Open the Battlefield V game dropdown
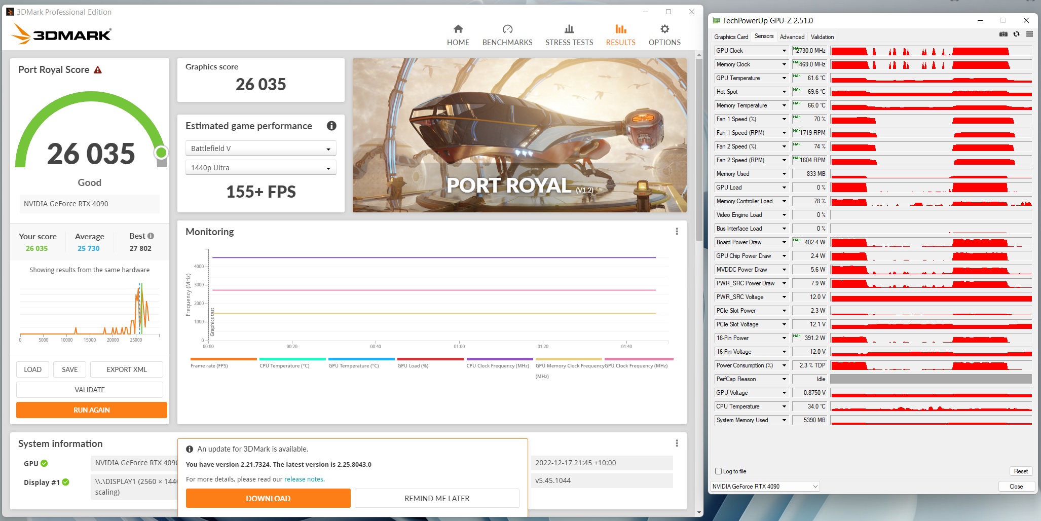The height and width of the screenshot is (521, 1041). [261, 148]
